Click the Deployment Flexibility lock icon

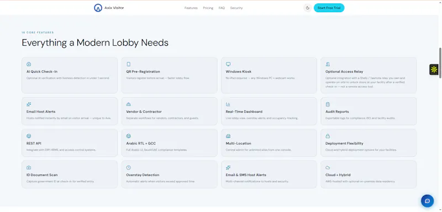click(x=328, y=136)
